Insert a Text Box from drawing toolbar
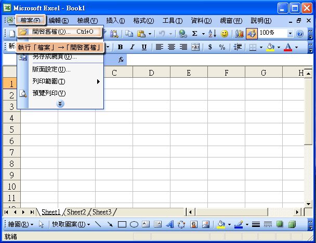 [146, 224]
